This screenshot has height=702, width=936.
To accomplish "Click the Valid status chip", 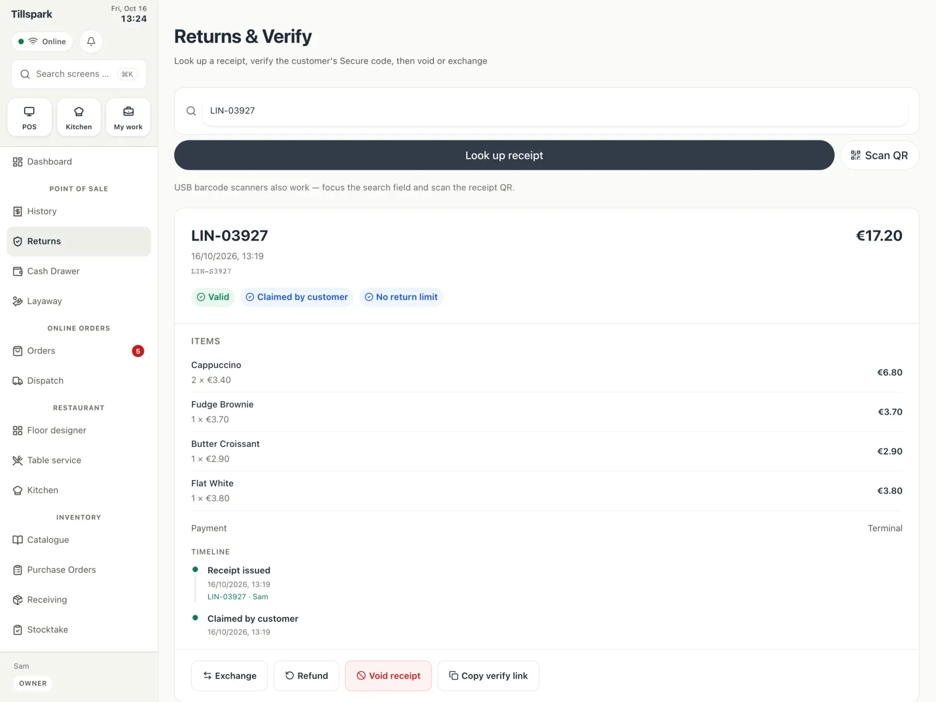I will [213, 297].
